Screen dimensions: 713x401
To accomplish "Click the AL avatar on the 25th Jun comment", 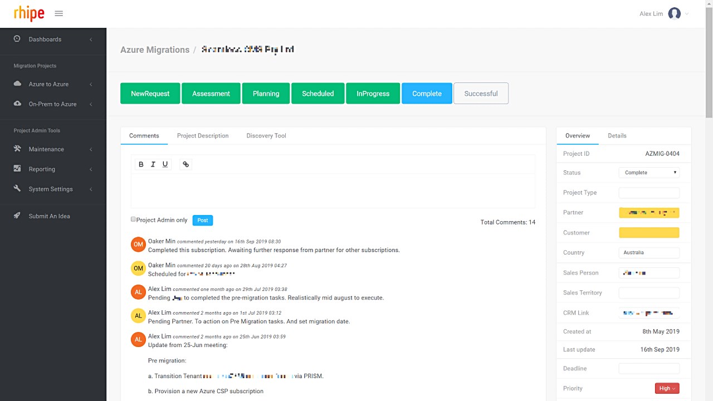I will (138, 339).
